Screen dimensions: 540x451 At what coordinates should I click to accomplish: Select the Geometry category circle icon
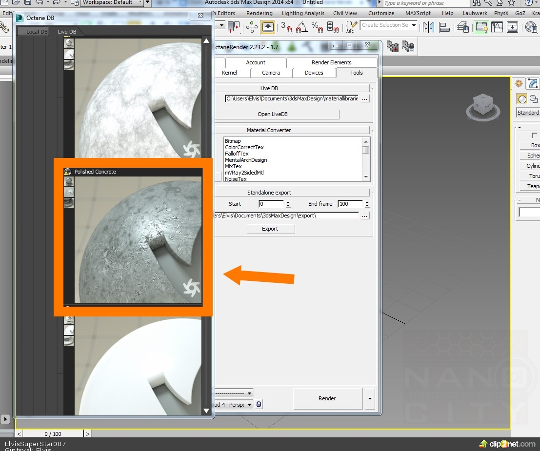pos(522,99)
